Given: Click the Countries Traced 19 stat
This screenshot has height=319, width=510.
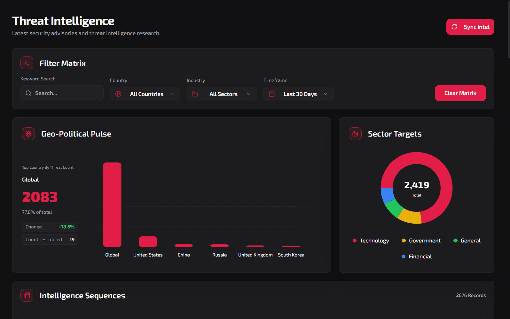Looking at the screenshot, I should [50, 240].
